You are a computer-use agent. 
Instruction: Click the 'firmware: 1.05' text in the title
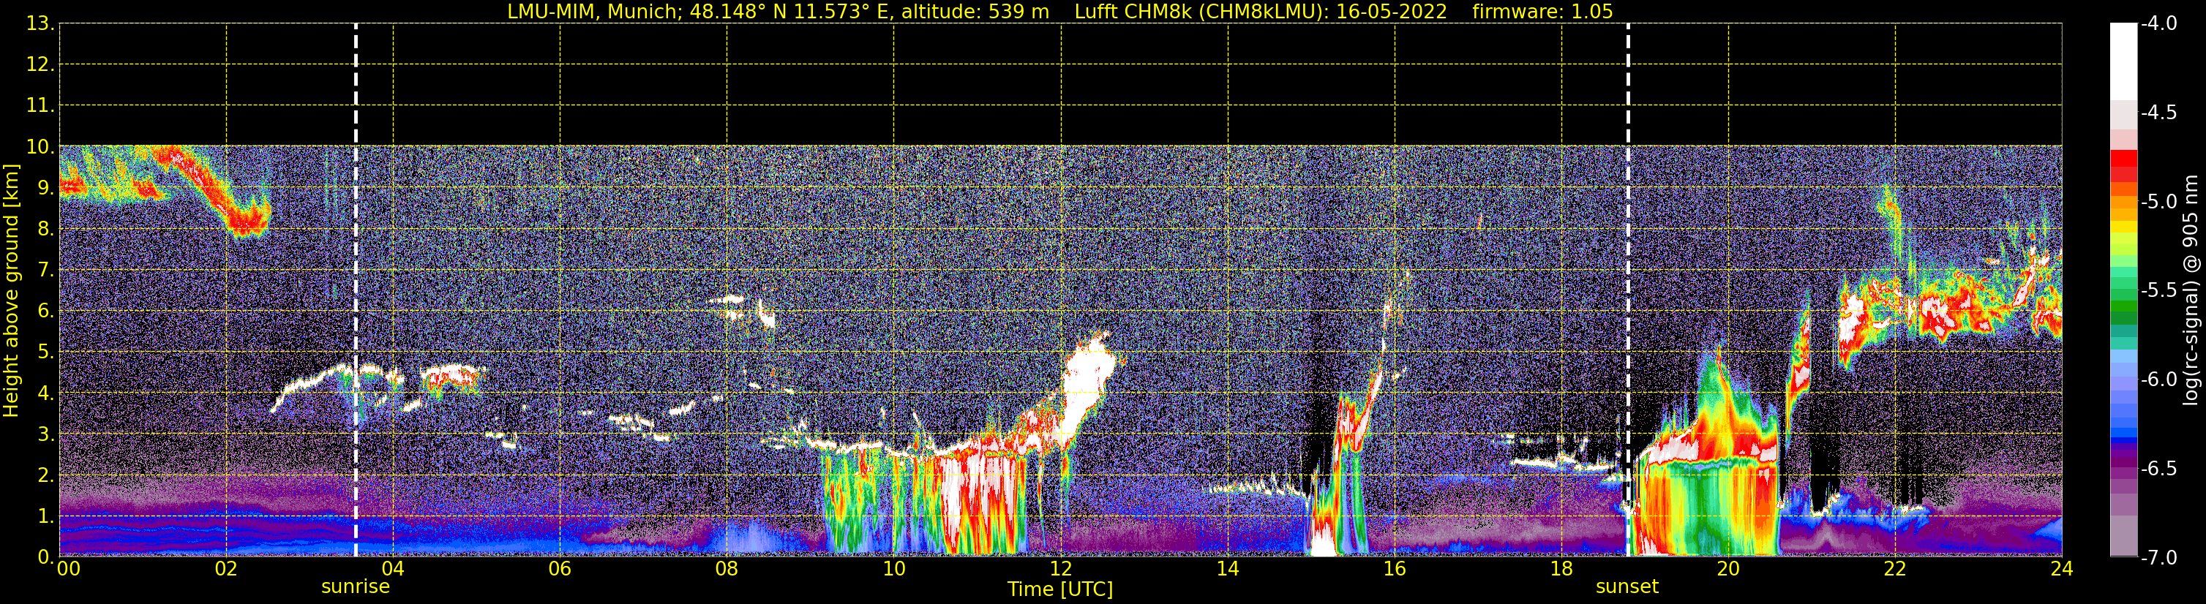pos(1542,12)
